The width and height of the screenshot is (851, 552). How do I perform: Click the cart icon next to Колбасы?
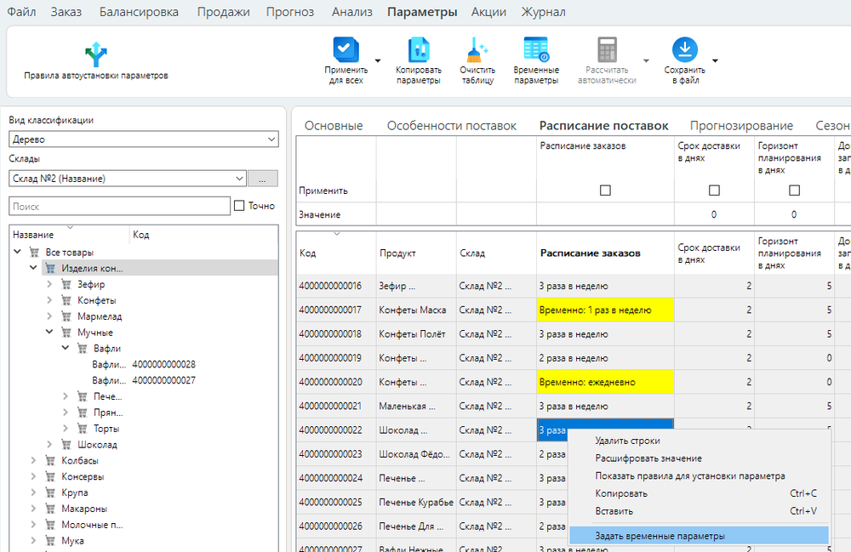point(50,461)
